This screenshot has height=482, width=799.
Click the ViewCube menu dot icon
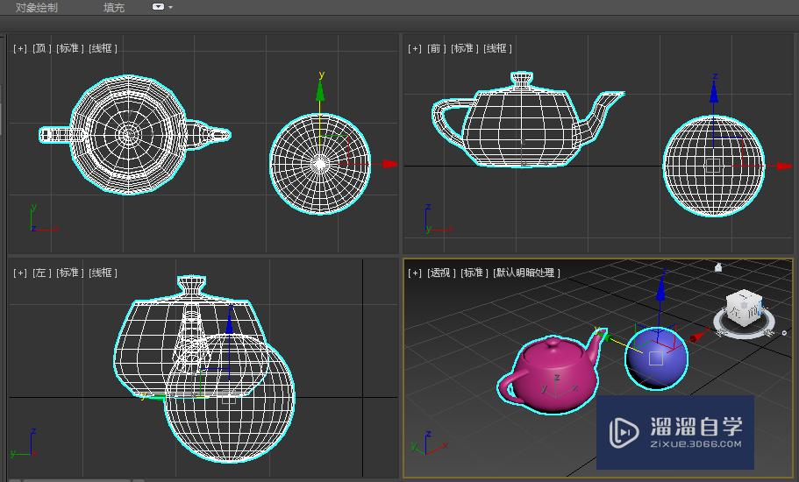[x=784, y=333]
